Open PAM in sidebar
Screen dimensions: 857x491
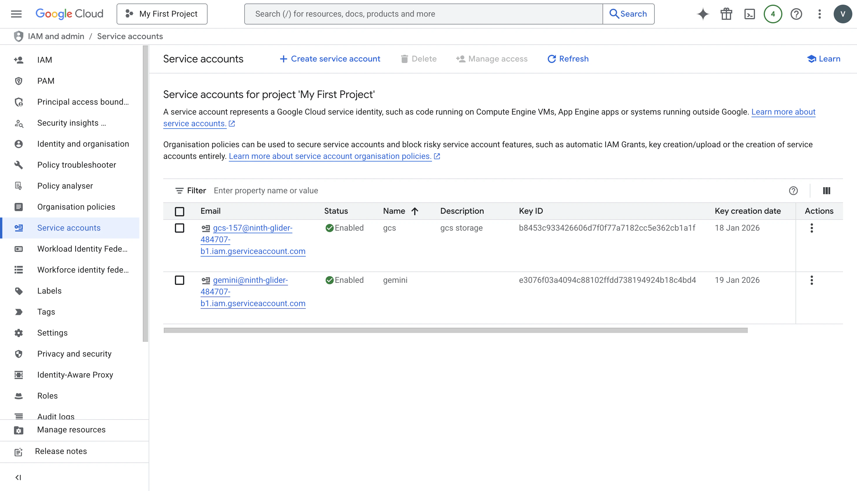coord(69,81)
